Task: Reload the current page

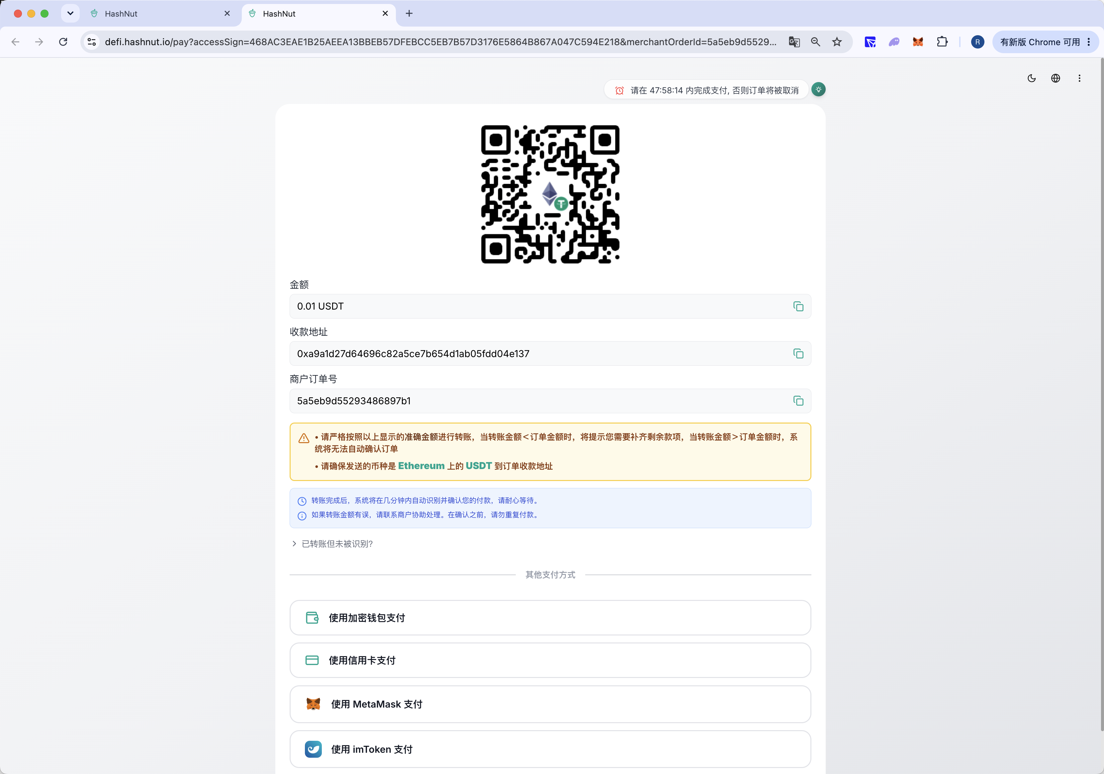Action: (x=63, y=42)
